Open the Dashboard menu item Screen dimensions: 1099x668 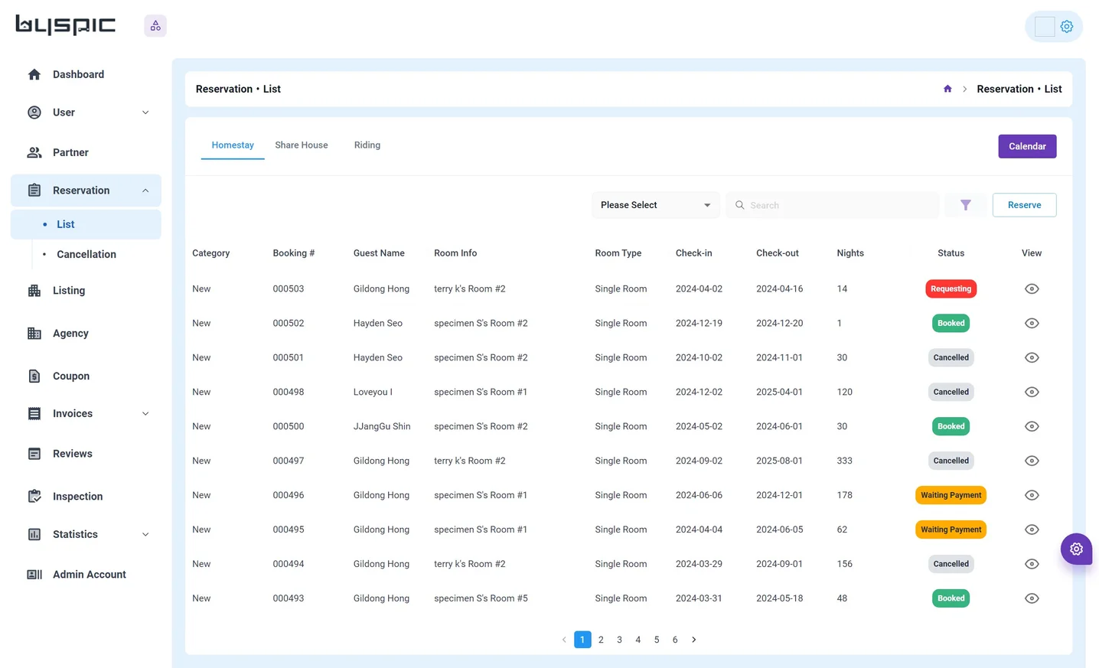point(86,74)
